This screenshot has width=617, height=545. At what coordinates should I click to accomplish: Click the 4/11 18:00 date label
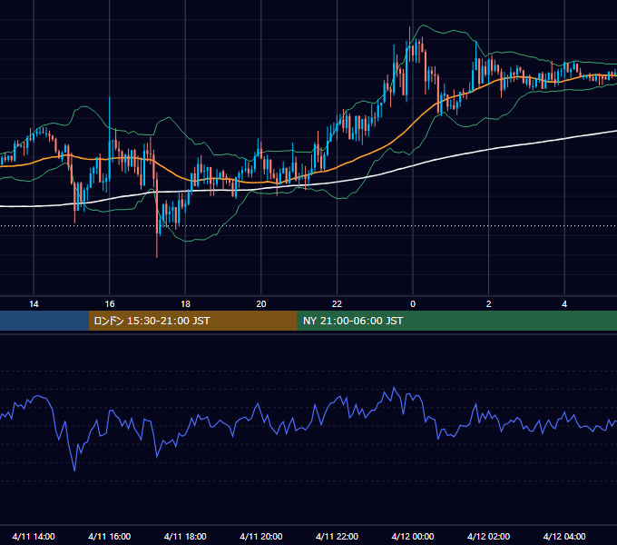pos(185,536)
